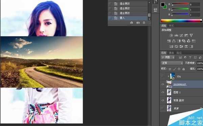
Task: Add a Channel Mixer adjustment icon
Action: click(x=189, y=41)
